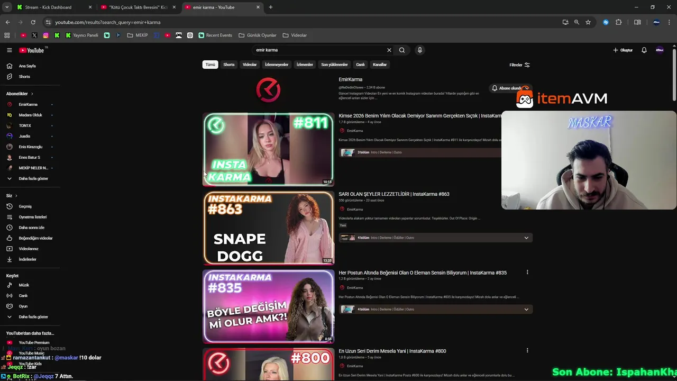Expand Daha fazla göster under subscriptions

click(33, 179)
